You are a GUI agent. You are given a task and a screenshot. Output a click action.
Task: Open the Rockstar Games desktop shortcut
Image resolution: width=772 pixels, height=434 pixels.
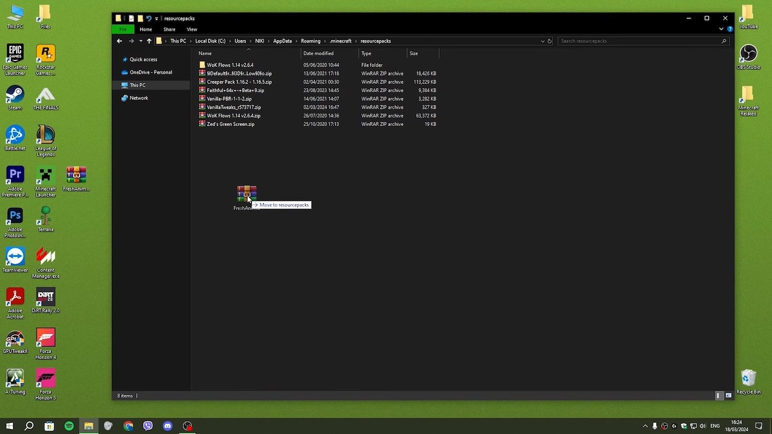click(x=46, y=59)
